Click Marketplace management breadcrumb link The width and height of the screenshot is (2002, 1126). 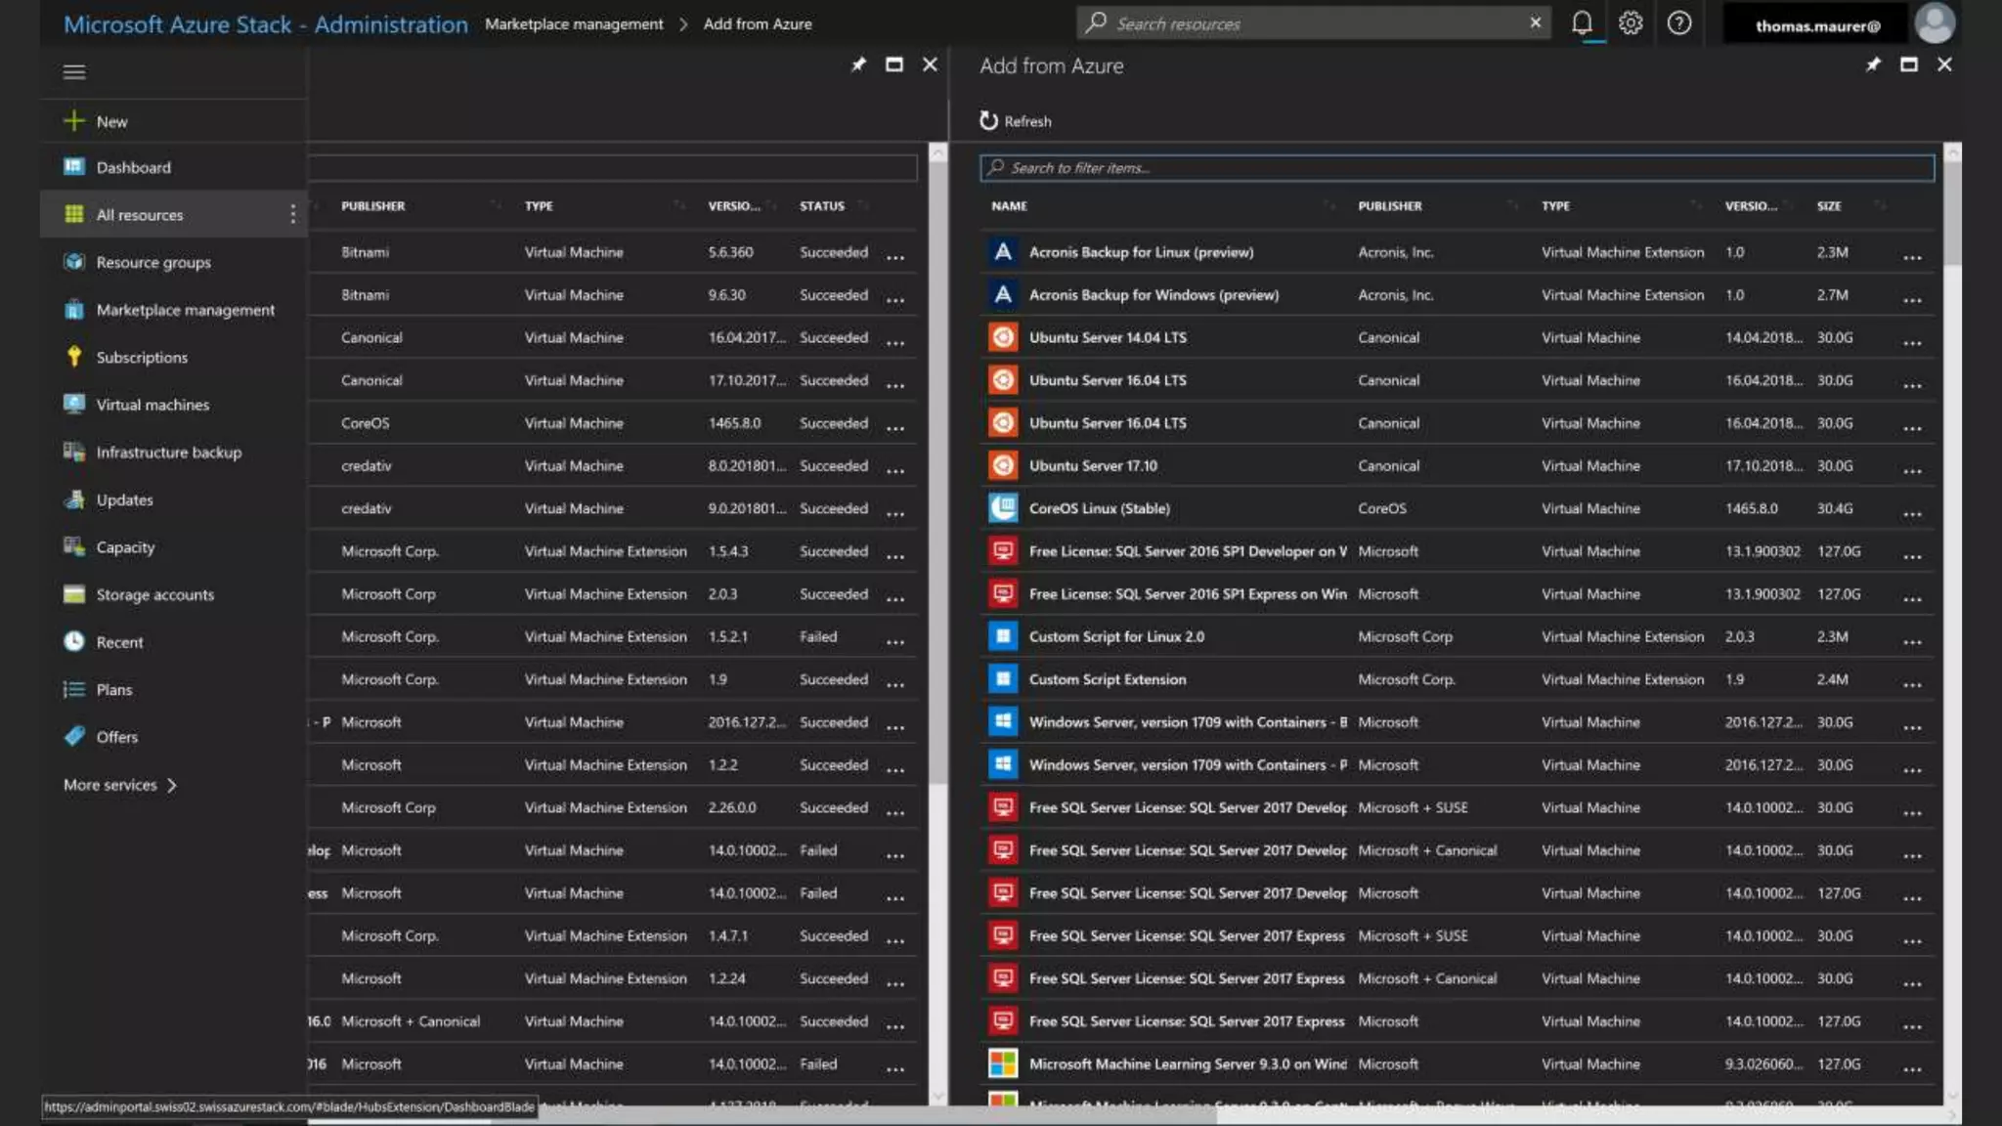coord(574,23)
